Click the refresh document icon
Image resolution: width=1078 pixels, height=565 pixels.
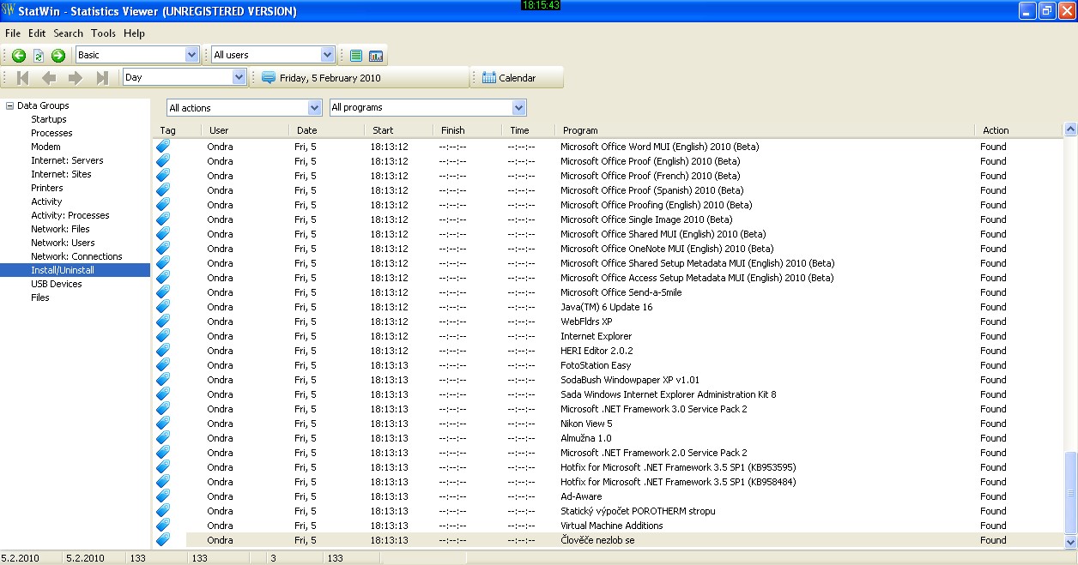39,56
